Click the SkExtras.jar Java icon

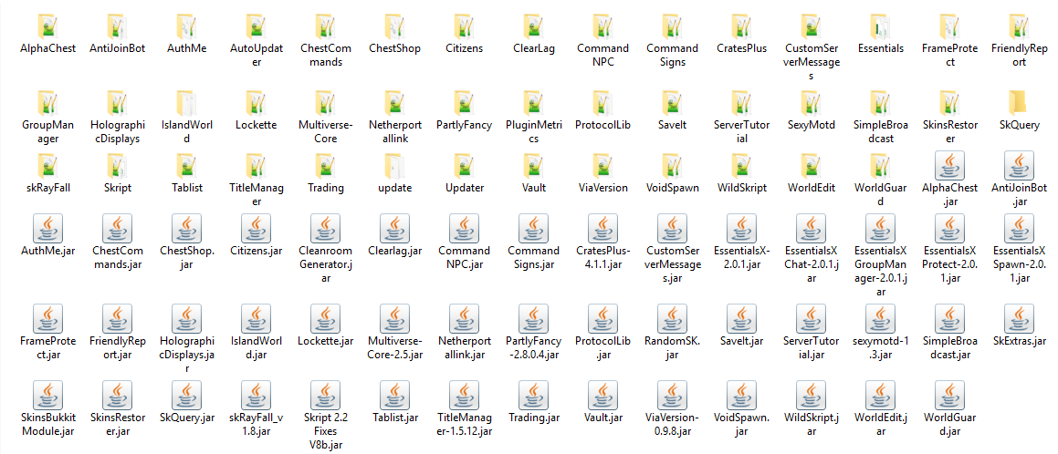(x=1020, y=318)
